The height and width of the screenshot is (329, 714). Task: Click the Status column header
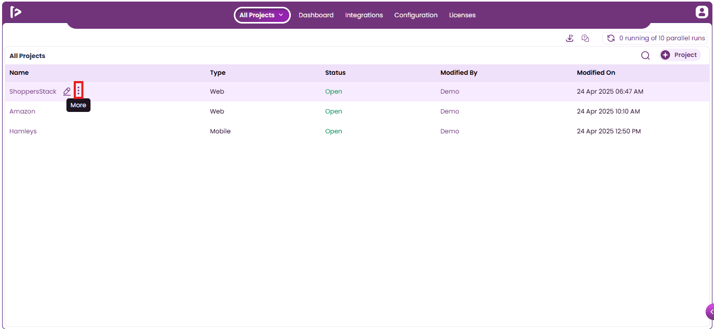335,73
